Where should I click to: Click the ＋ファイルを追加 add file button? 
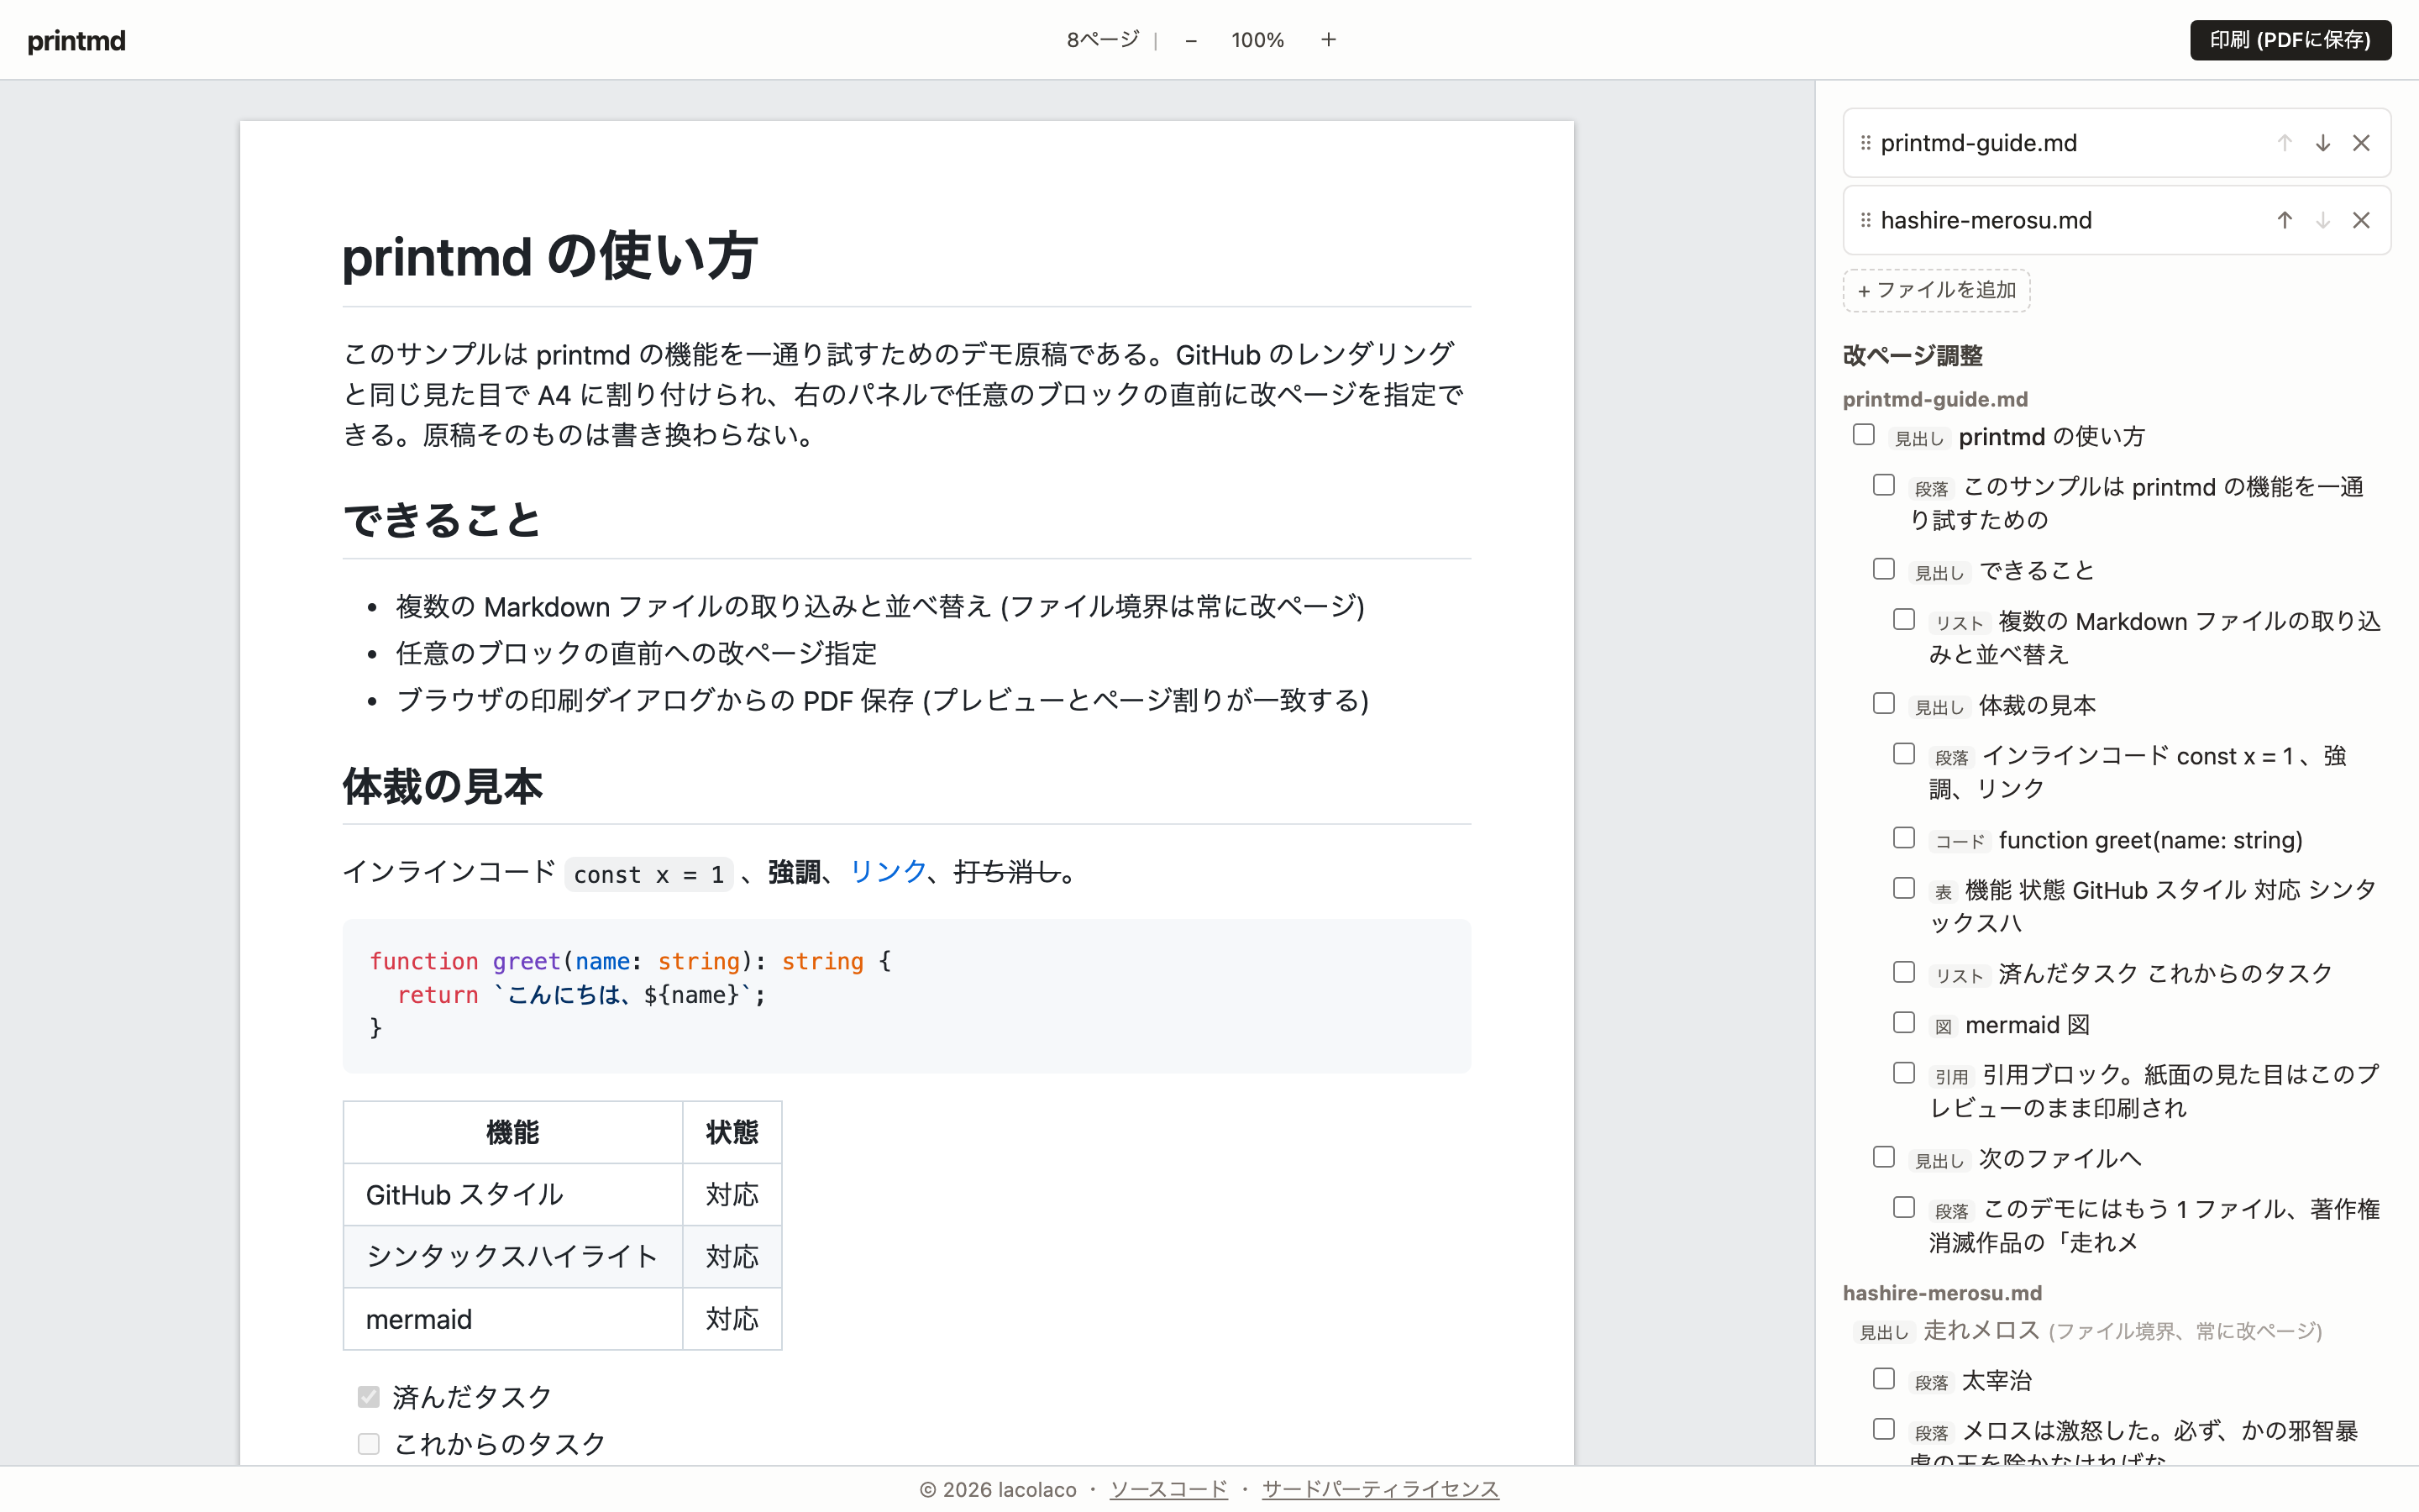(1936, 290)
